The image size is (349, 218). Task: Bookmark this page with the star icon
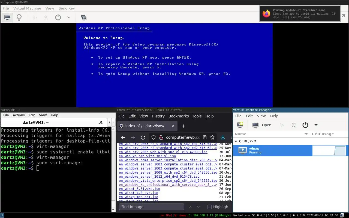212,138
